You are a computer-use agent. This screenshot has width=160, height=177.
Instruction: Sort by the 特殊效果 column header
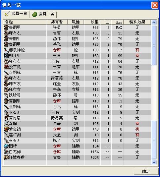(137, 22)
